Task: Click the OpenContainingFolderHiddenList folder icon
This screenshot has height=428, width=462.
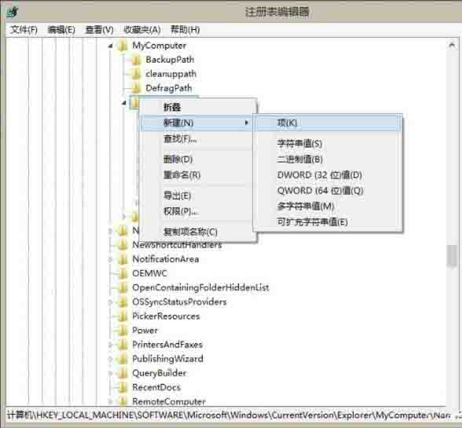Action: point(123,287)
